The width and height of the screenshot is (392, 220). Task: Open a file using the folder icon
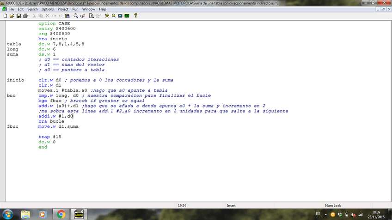point(12,16)
